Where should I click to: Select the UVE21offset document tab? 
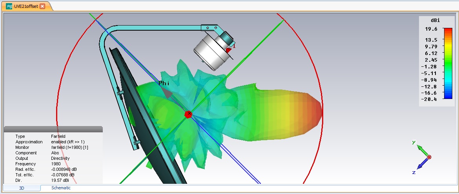(x=27, y=6)
